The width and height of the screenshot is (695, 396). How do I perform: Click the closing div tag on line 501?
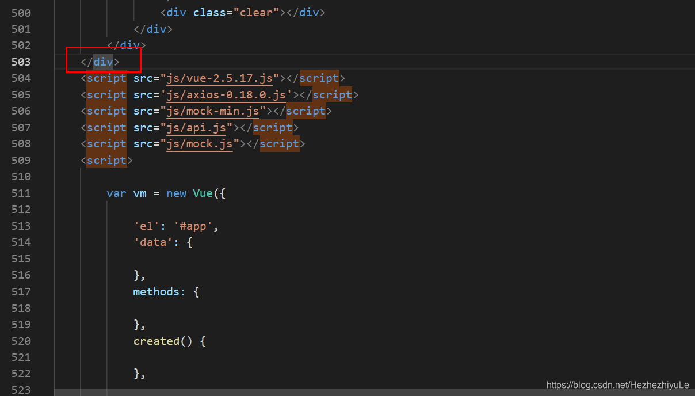(153, 29)
